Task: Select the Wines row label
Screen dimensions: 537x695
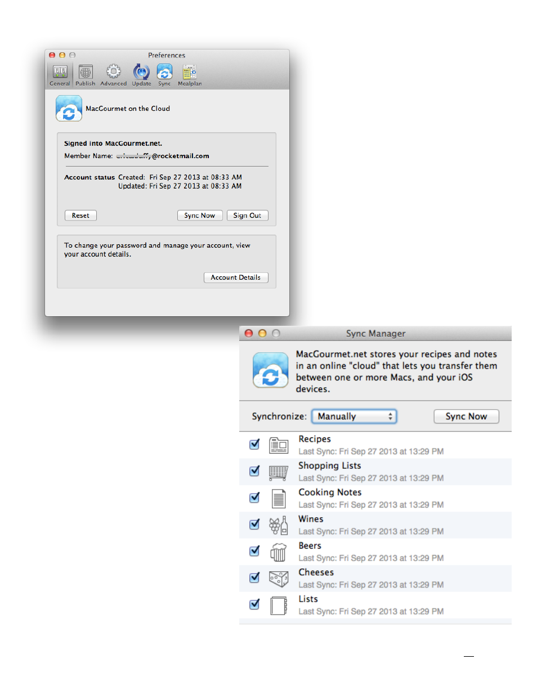Action: click(x=311, y=519)
